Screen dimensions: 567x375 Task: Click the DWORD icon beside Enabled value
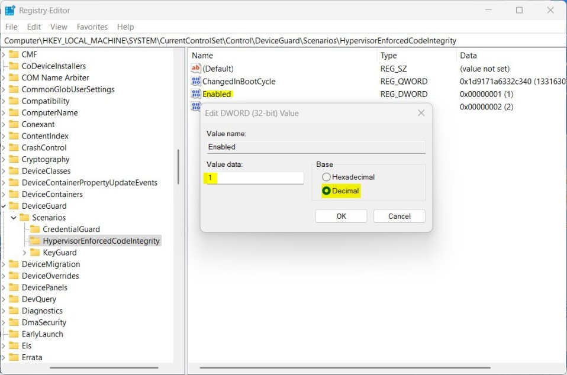click(196, 94)
